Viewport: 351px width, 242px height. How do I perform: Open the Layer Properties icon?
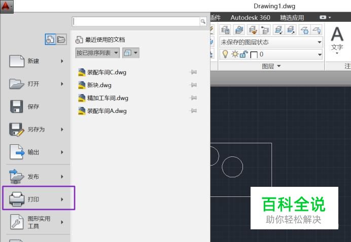pos(225,30)
